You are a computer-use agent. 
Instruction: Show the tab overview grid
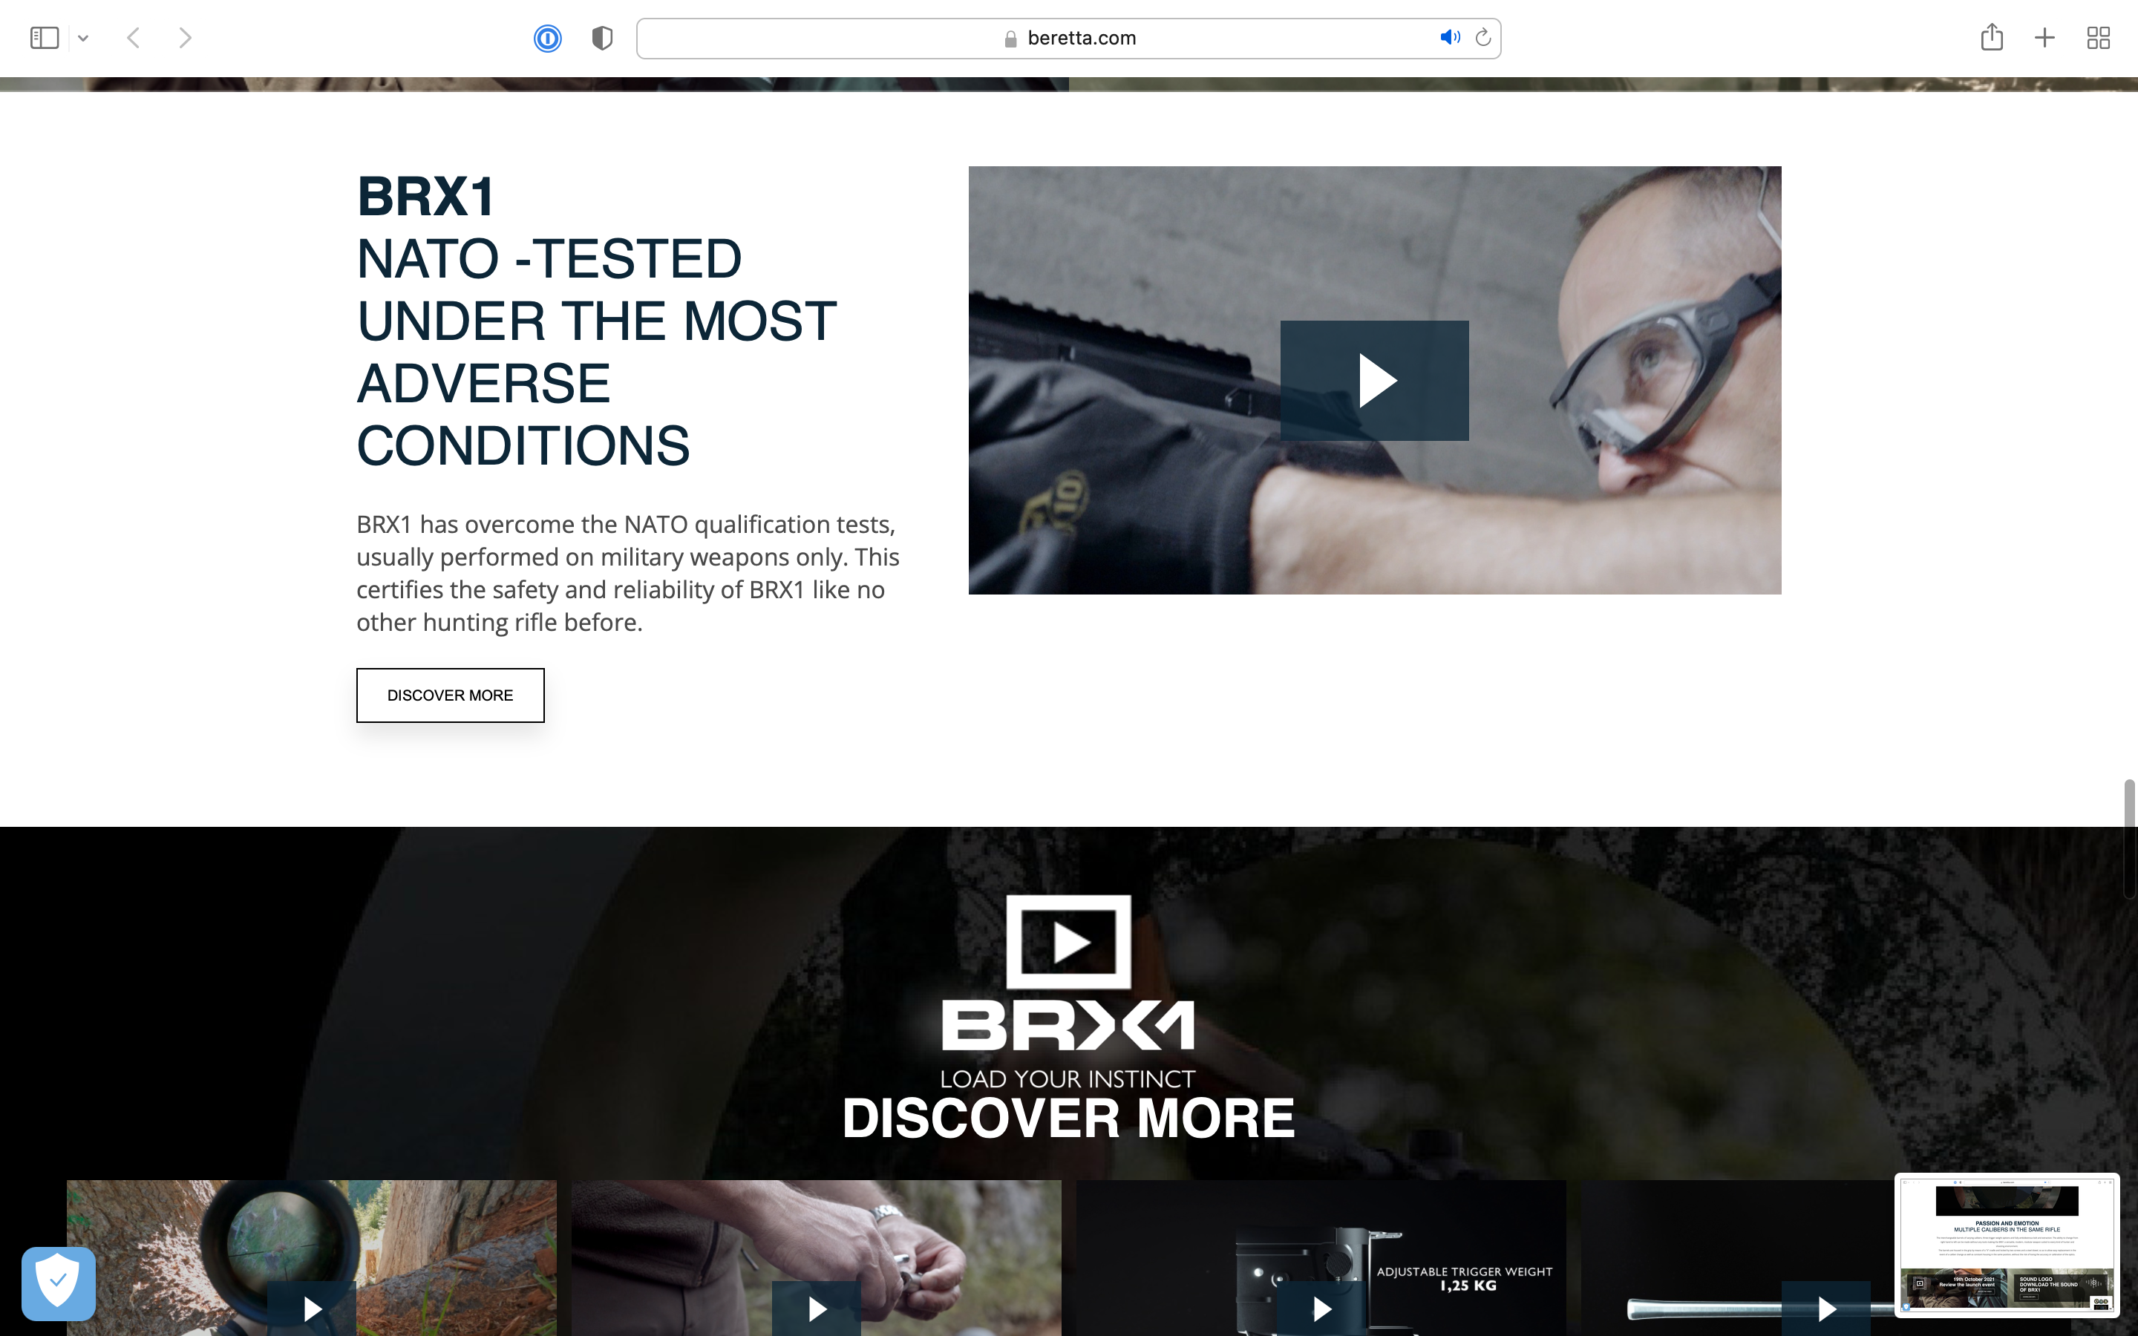click(x=2098, y=38)
